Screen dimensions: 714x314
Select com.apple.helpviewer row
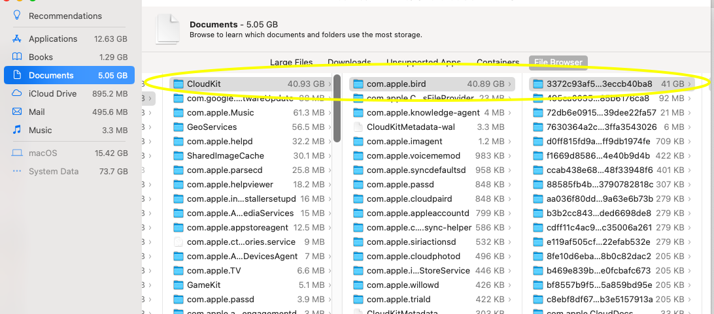pos(251,185)
